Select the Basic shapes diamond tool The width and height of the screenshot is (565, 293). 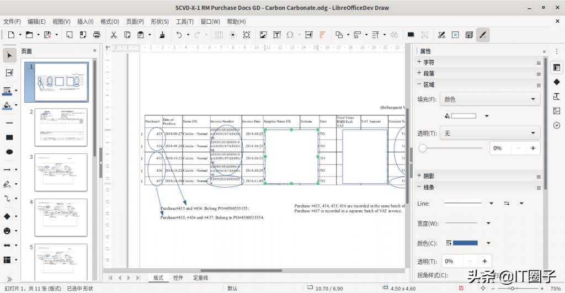pyautogui.click(x=7, y=216)
